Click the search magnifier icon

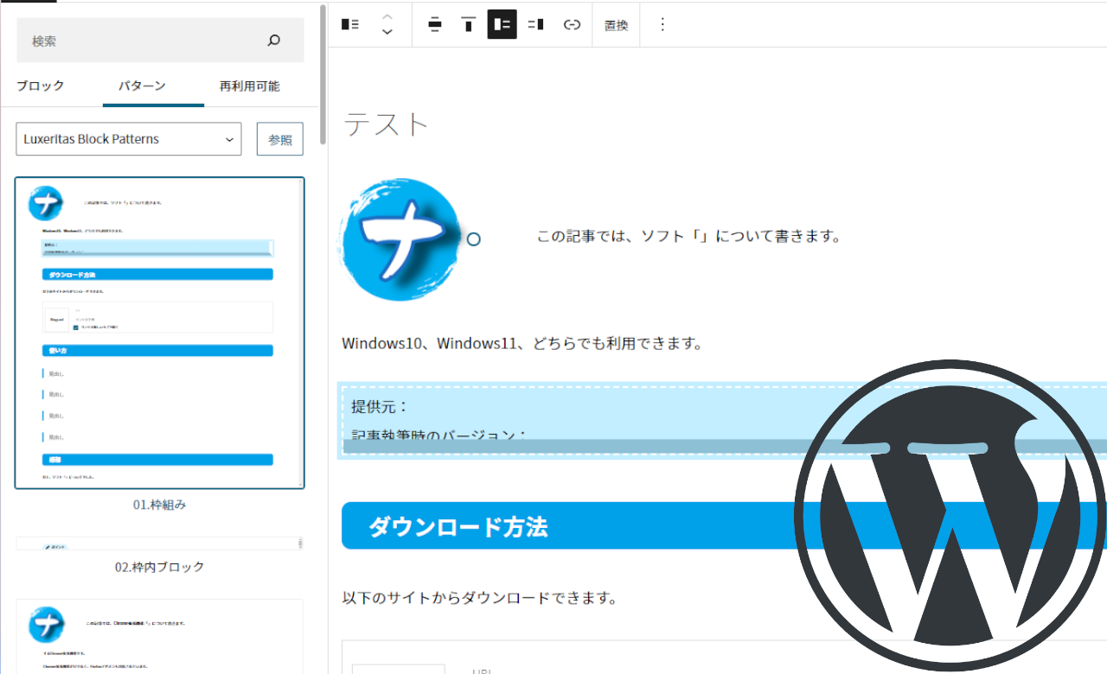point(274,41)
